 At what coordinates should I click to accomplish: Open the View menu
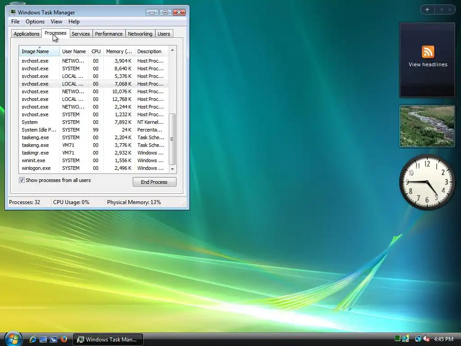point(56,22)
